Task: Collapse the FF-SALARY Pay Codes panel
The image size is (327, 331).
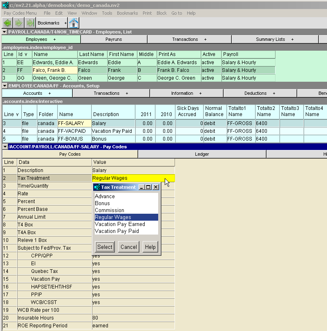Action: pos(4,147)
